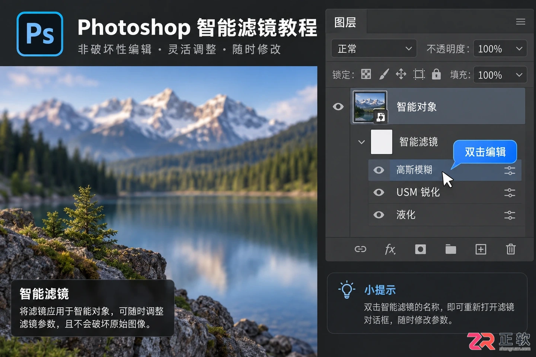Select the 图层 tab
The width and height of the screenshot is (536, 357).
(x=346, y=22)
